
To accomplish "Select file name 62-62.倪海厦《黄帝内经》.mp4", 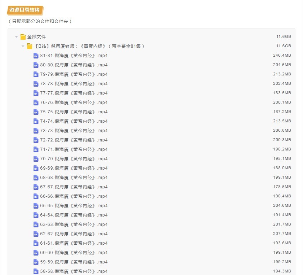I will click(74, 234).
